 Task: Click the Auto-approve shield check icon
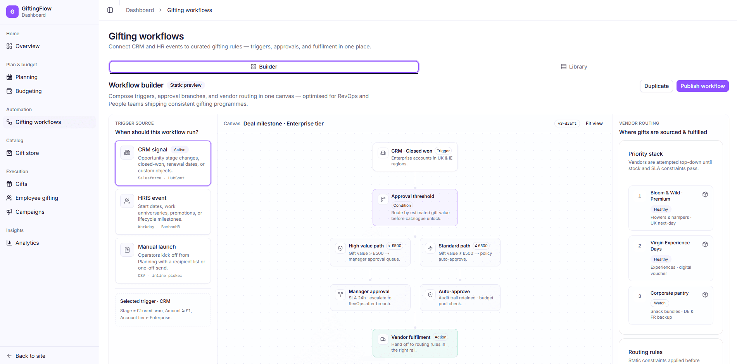(x=430, y=294)
